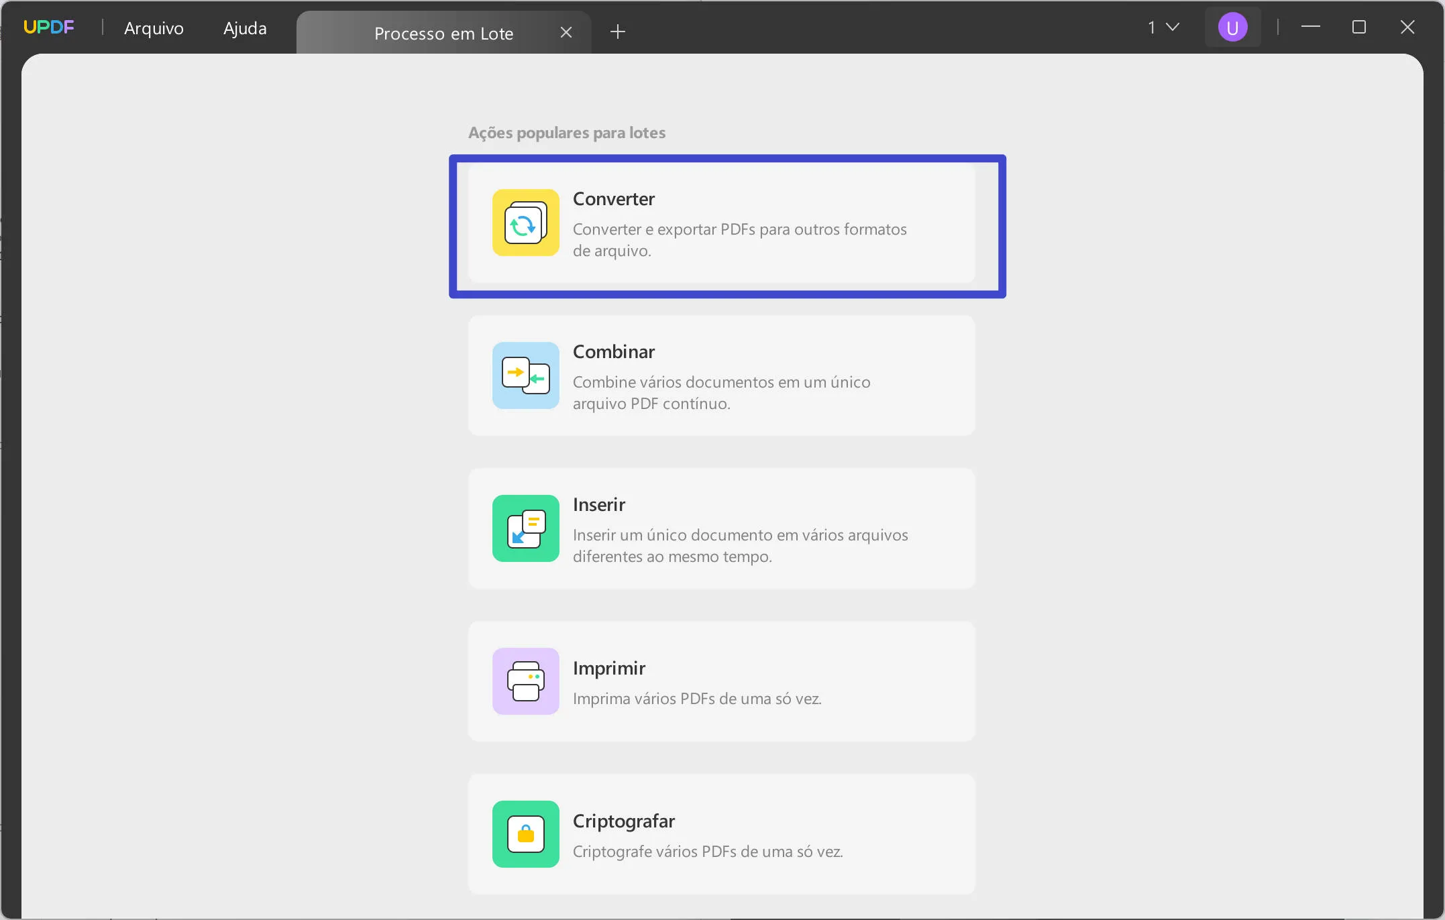Open the purple user account avatar
Viewport: 1445px width, 920px height.
[x=1233, y=27]
